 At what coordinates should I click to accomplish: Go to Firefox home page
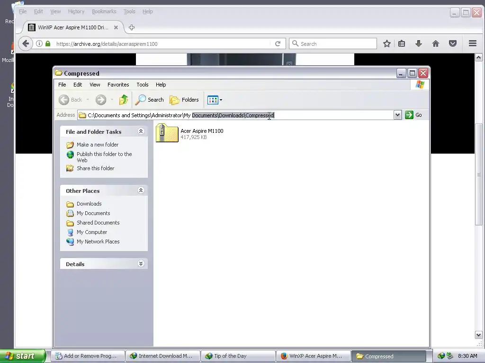[x=436, y=43]
